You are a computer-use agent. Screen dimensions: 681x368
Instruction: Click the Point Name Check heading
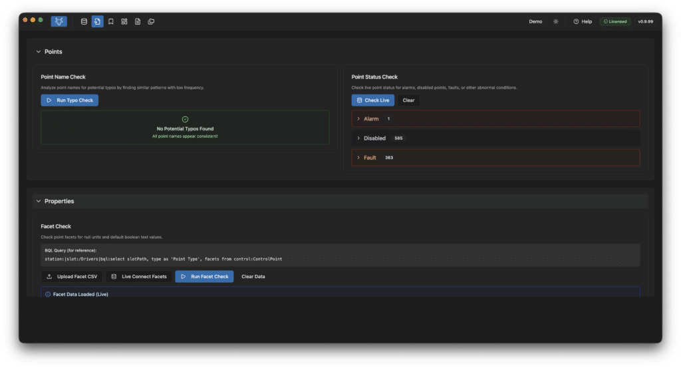(63, 77)
